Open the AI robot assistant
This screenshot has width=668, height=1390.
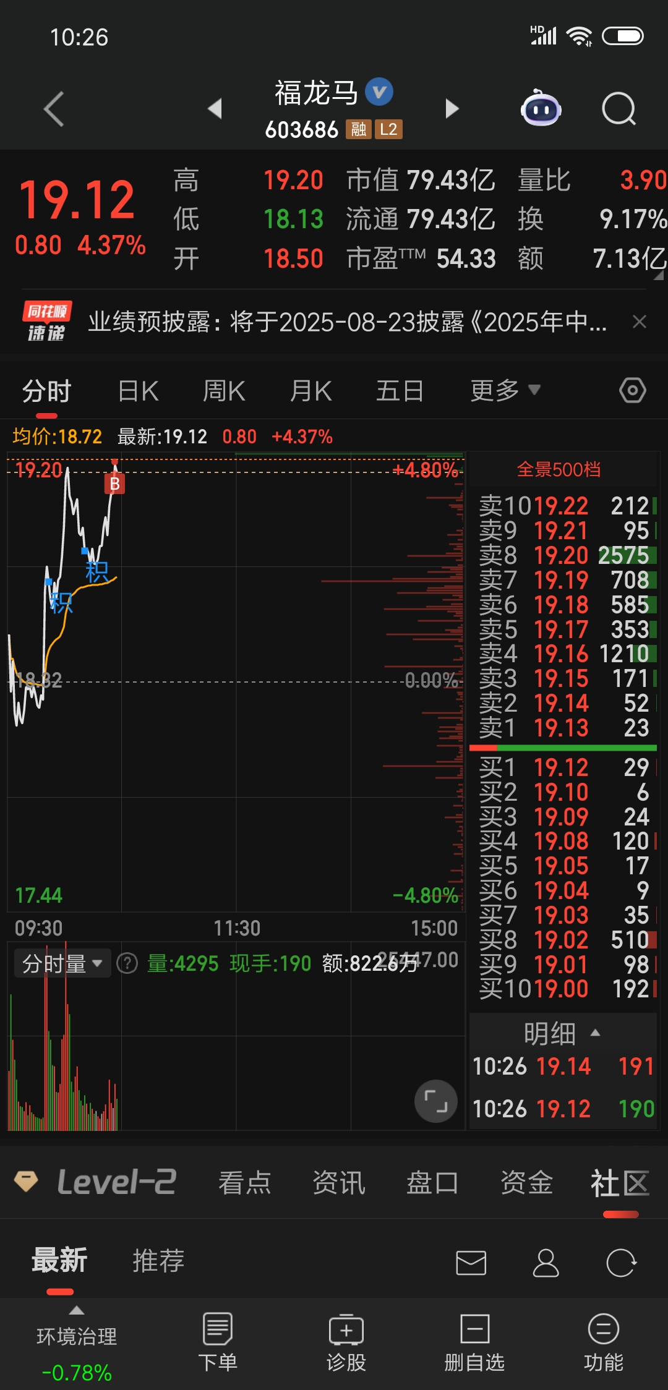pos(541,108)
